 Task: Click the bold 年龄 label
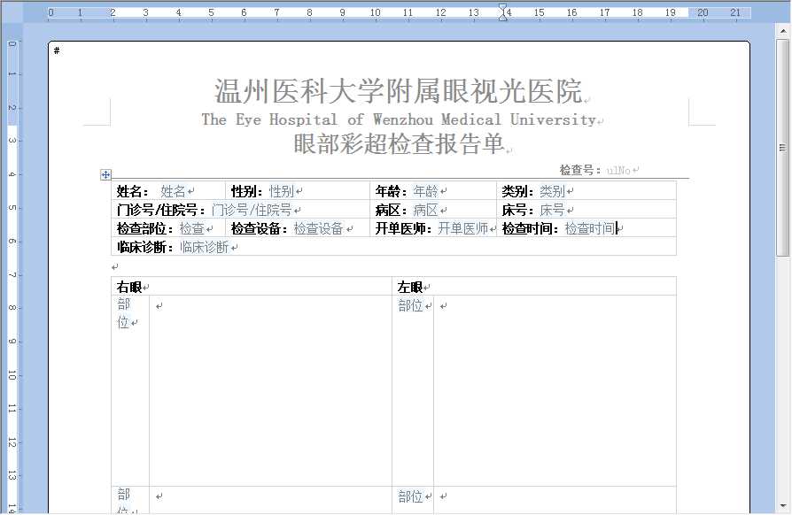tap(391, 191)
